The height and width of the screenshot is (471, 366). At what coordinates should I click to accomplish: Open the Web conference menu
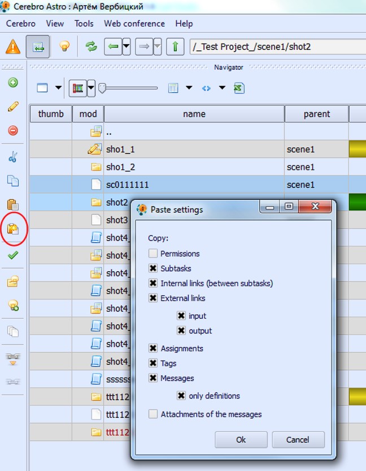tap(134, 23)
